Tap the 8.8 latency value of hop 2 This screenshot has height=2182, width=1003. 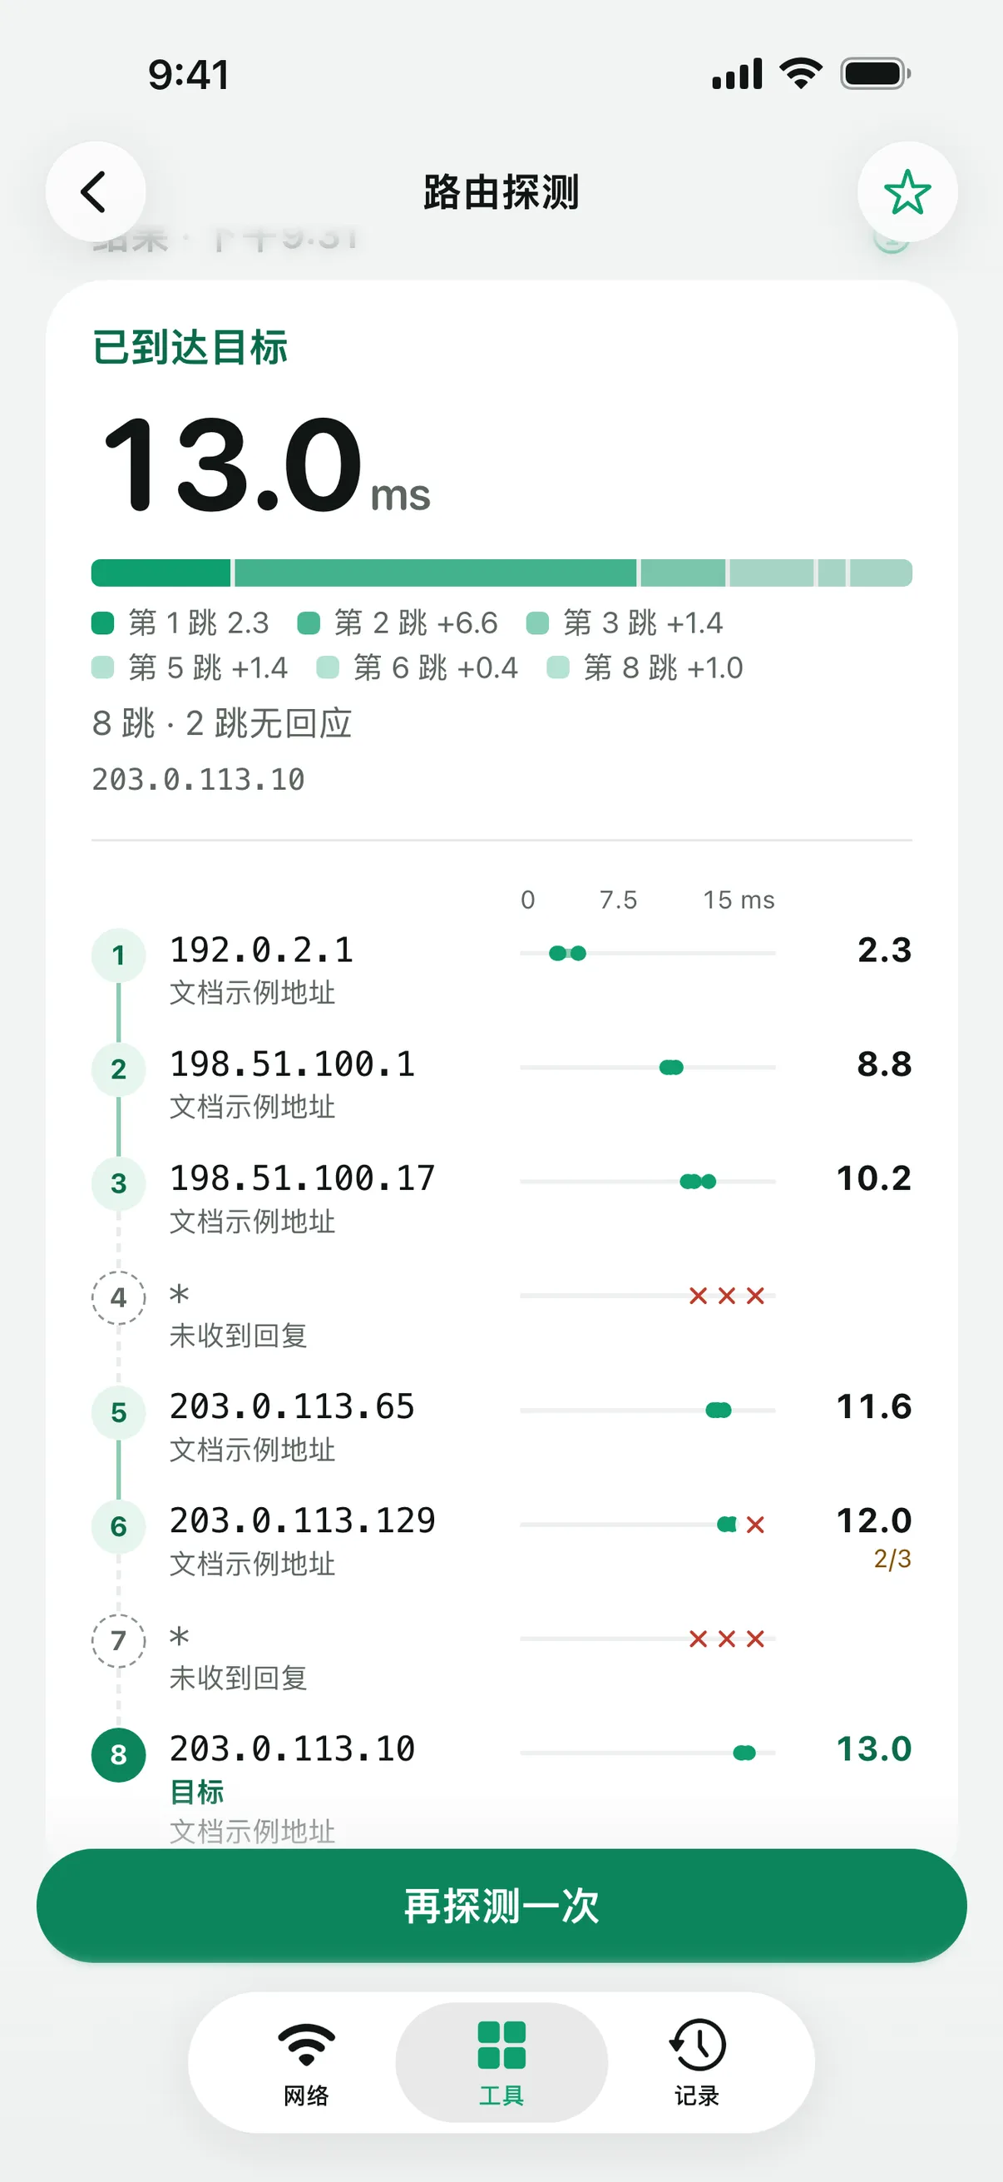coord(885,1064)
